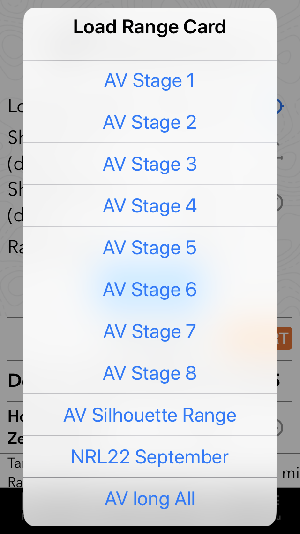Choose AV Stage 7 option
The width and height of the screenshot is (300, 534).
(150, 331)
